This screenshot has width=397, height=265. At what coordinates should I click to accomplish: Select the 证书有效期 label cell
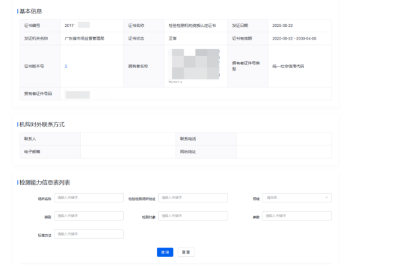[248, 38]
